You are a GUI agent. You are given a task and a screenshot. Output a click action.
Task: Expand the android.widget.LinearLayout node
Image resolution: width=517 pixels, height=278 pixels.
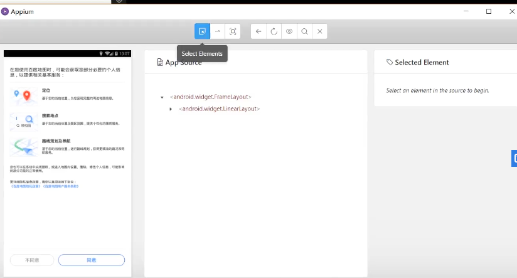point(171,109)
